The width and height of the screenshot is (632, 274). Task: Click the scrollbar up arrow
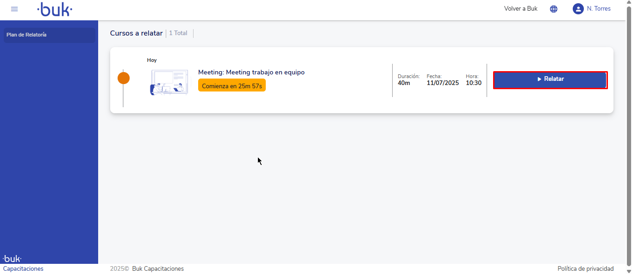coord(628,3)
